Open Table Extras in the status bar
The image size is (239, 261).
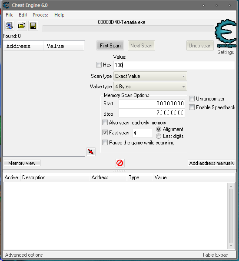tap(215, 255)
